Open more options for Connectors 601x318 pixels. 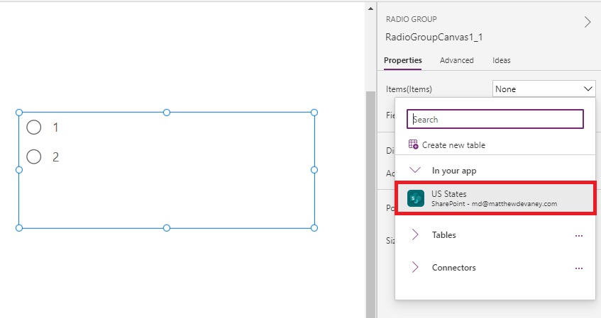point(579,268)
